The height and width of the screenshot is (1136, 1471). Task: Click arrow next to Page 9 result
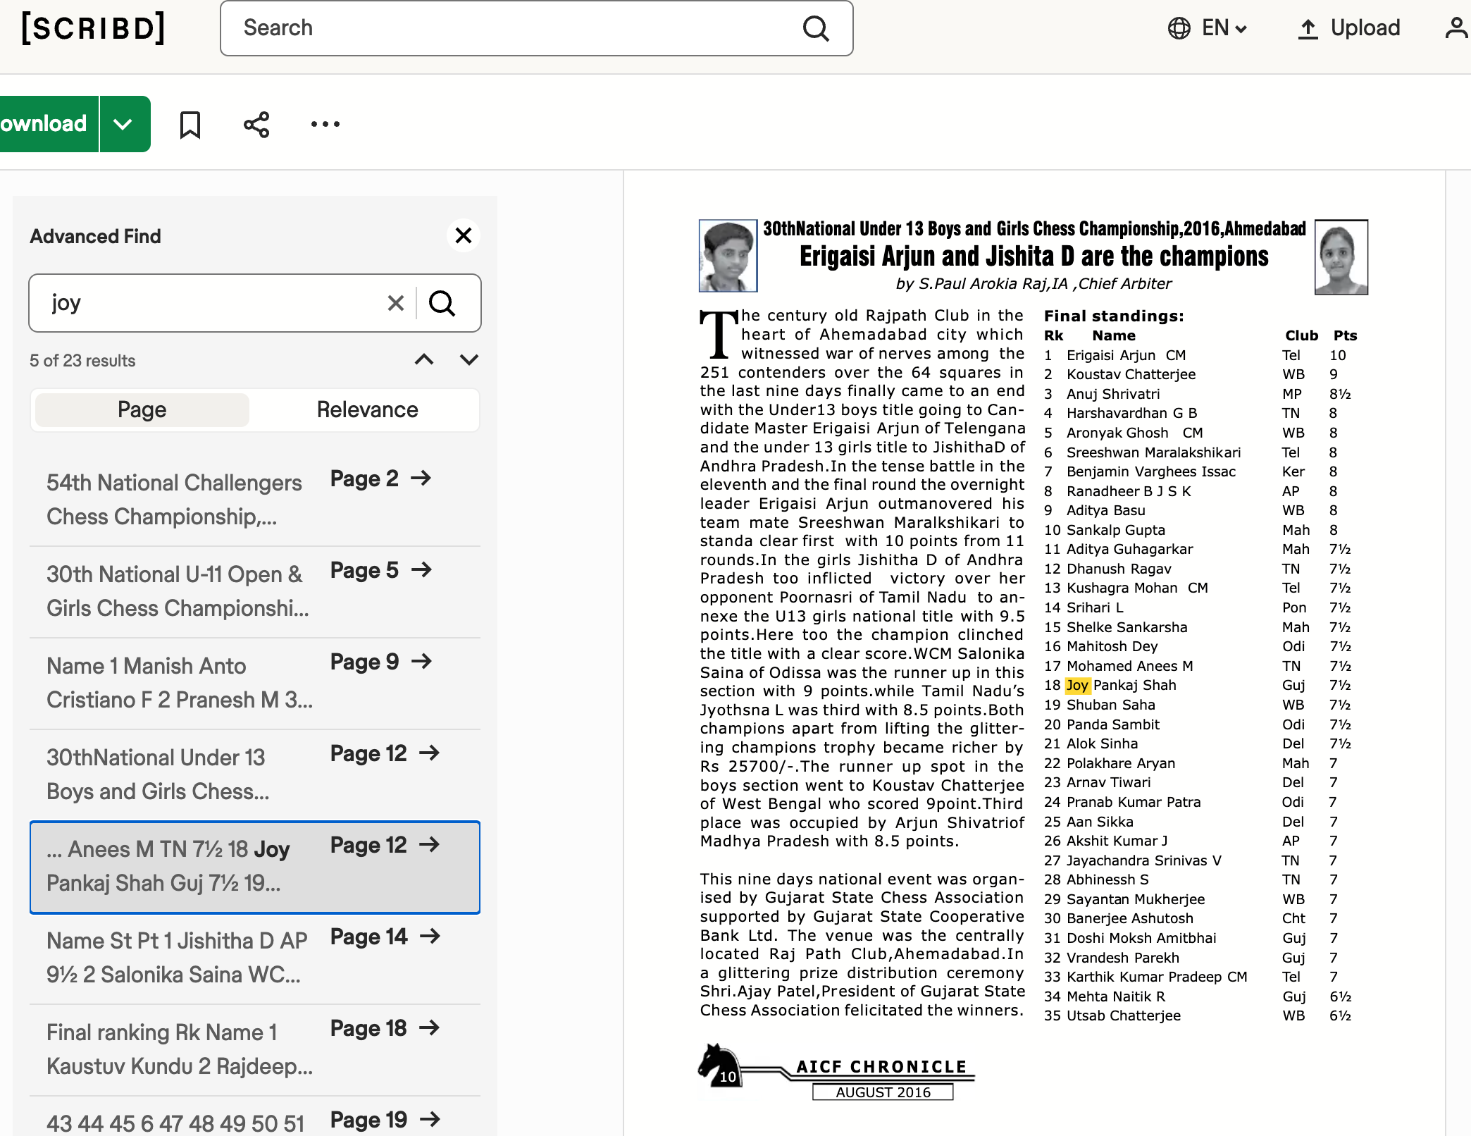[x=421, y=662]
